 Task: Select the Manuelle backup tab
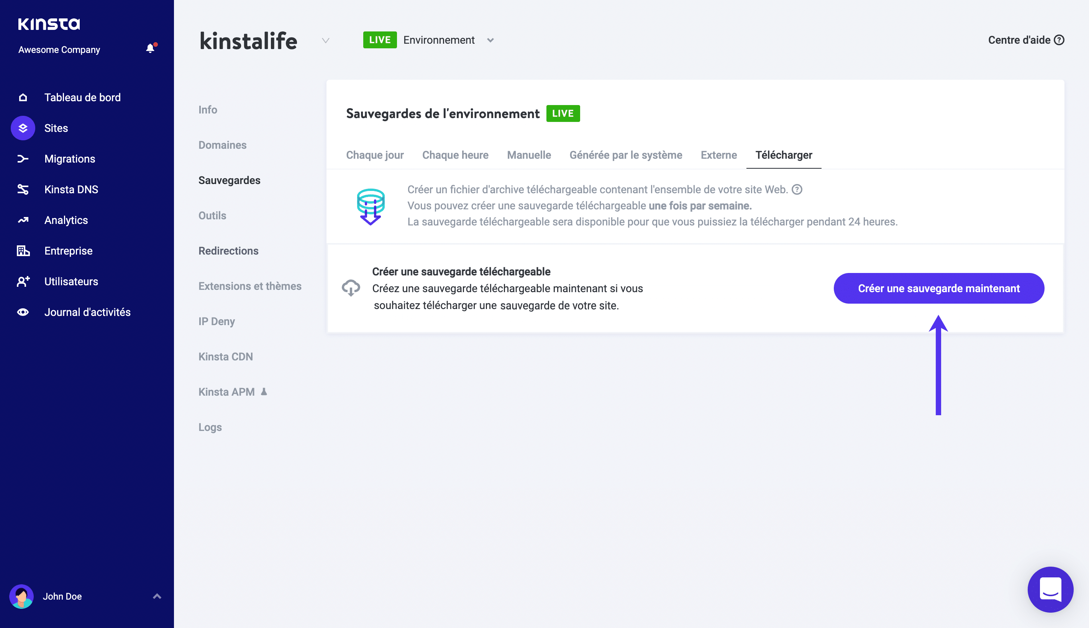(x=528, y=155)
